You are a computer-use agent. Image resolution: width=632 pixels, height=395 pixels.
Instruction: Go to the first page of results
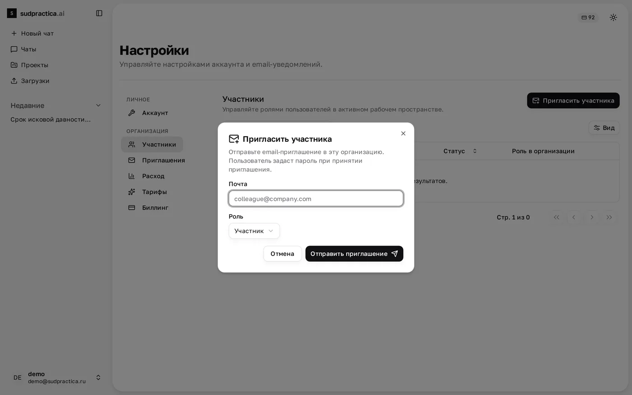556,217
